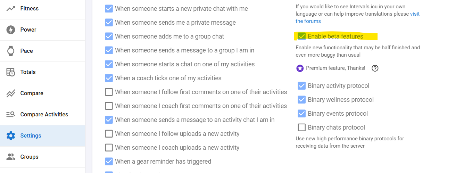Click the Power lightning bolt icon
Viewport: 464px width, 173px height.
tap(11, 30)
